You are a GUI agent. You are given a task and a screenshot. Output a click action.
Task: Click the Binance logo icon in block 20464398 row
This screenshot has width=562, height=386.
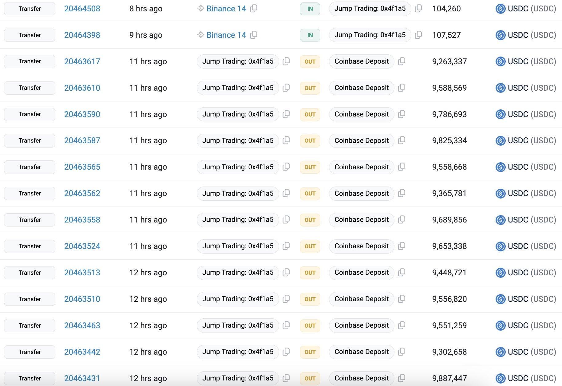point(200,35)
